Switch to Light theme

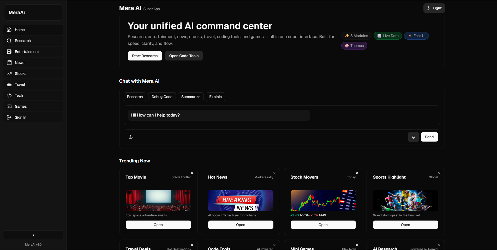pyautogui.click(x=434, y=8)
